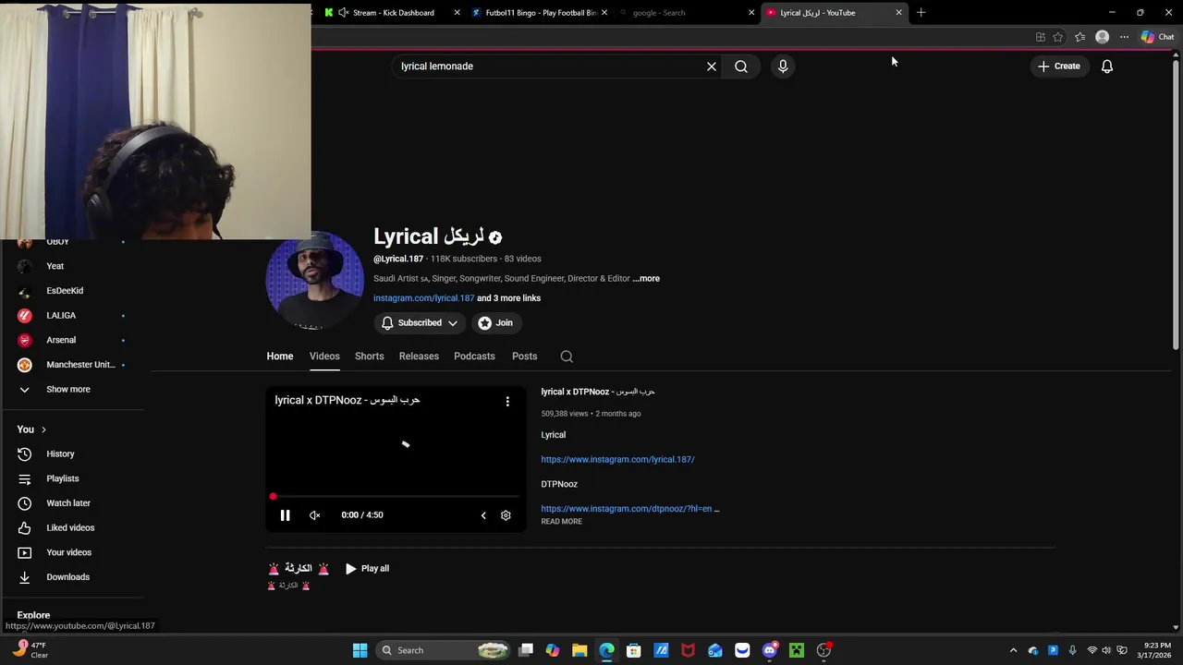Expand description with READ MORE
Viewport: 1183px width, 665px height.
point(561,522)
